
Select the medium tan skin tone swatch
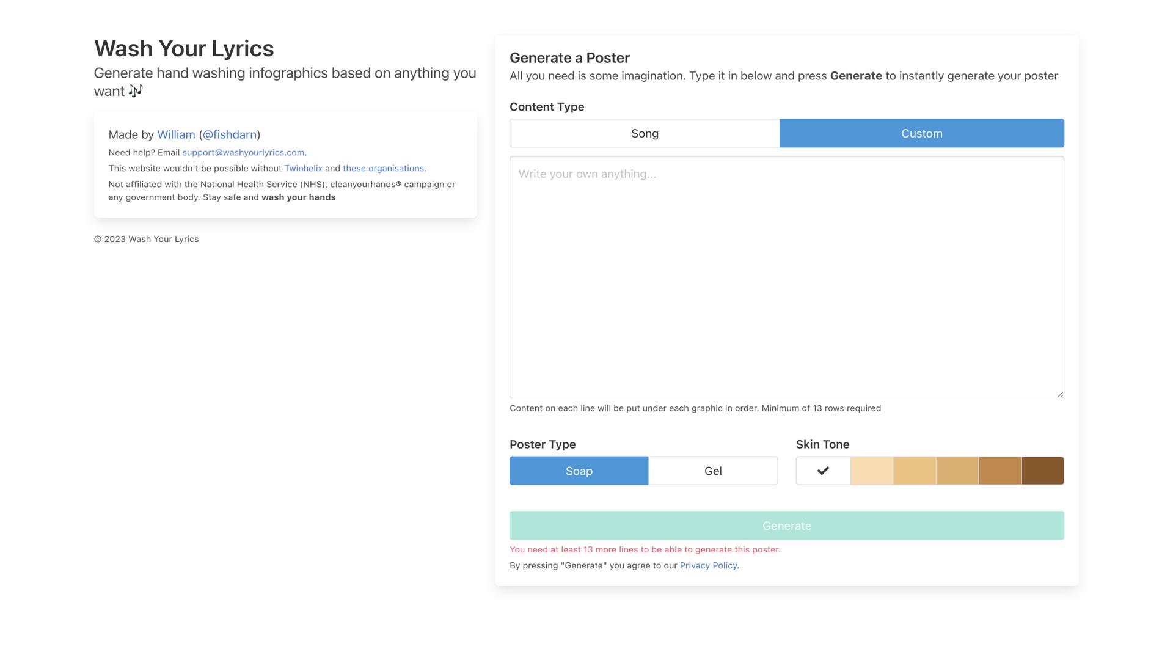[x=957, y=471]
